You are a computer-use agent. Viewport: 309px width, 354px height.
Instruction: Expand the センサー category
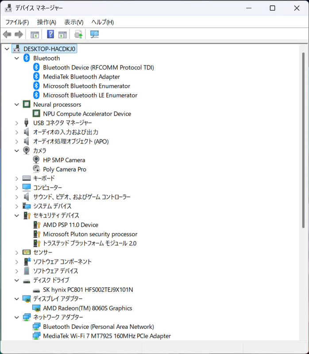17,253
